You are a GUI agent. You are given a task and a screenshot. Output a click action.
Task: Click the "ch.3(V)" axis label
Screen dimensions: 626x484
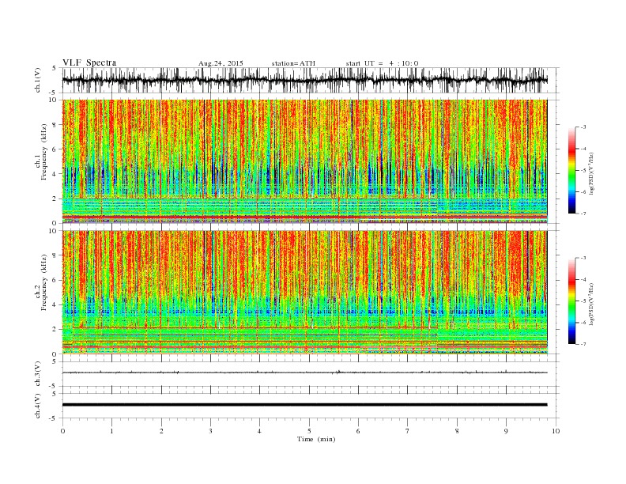pos(38,374)
